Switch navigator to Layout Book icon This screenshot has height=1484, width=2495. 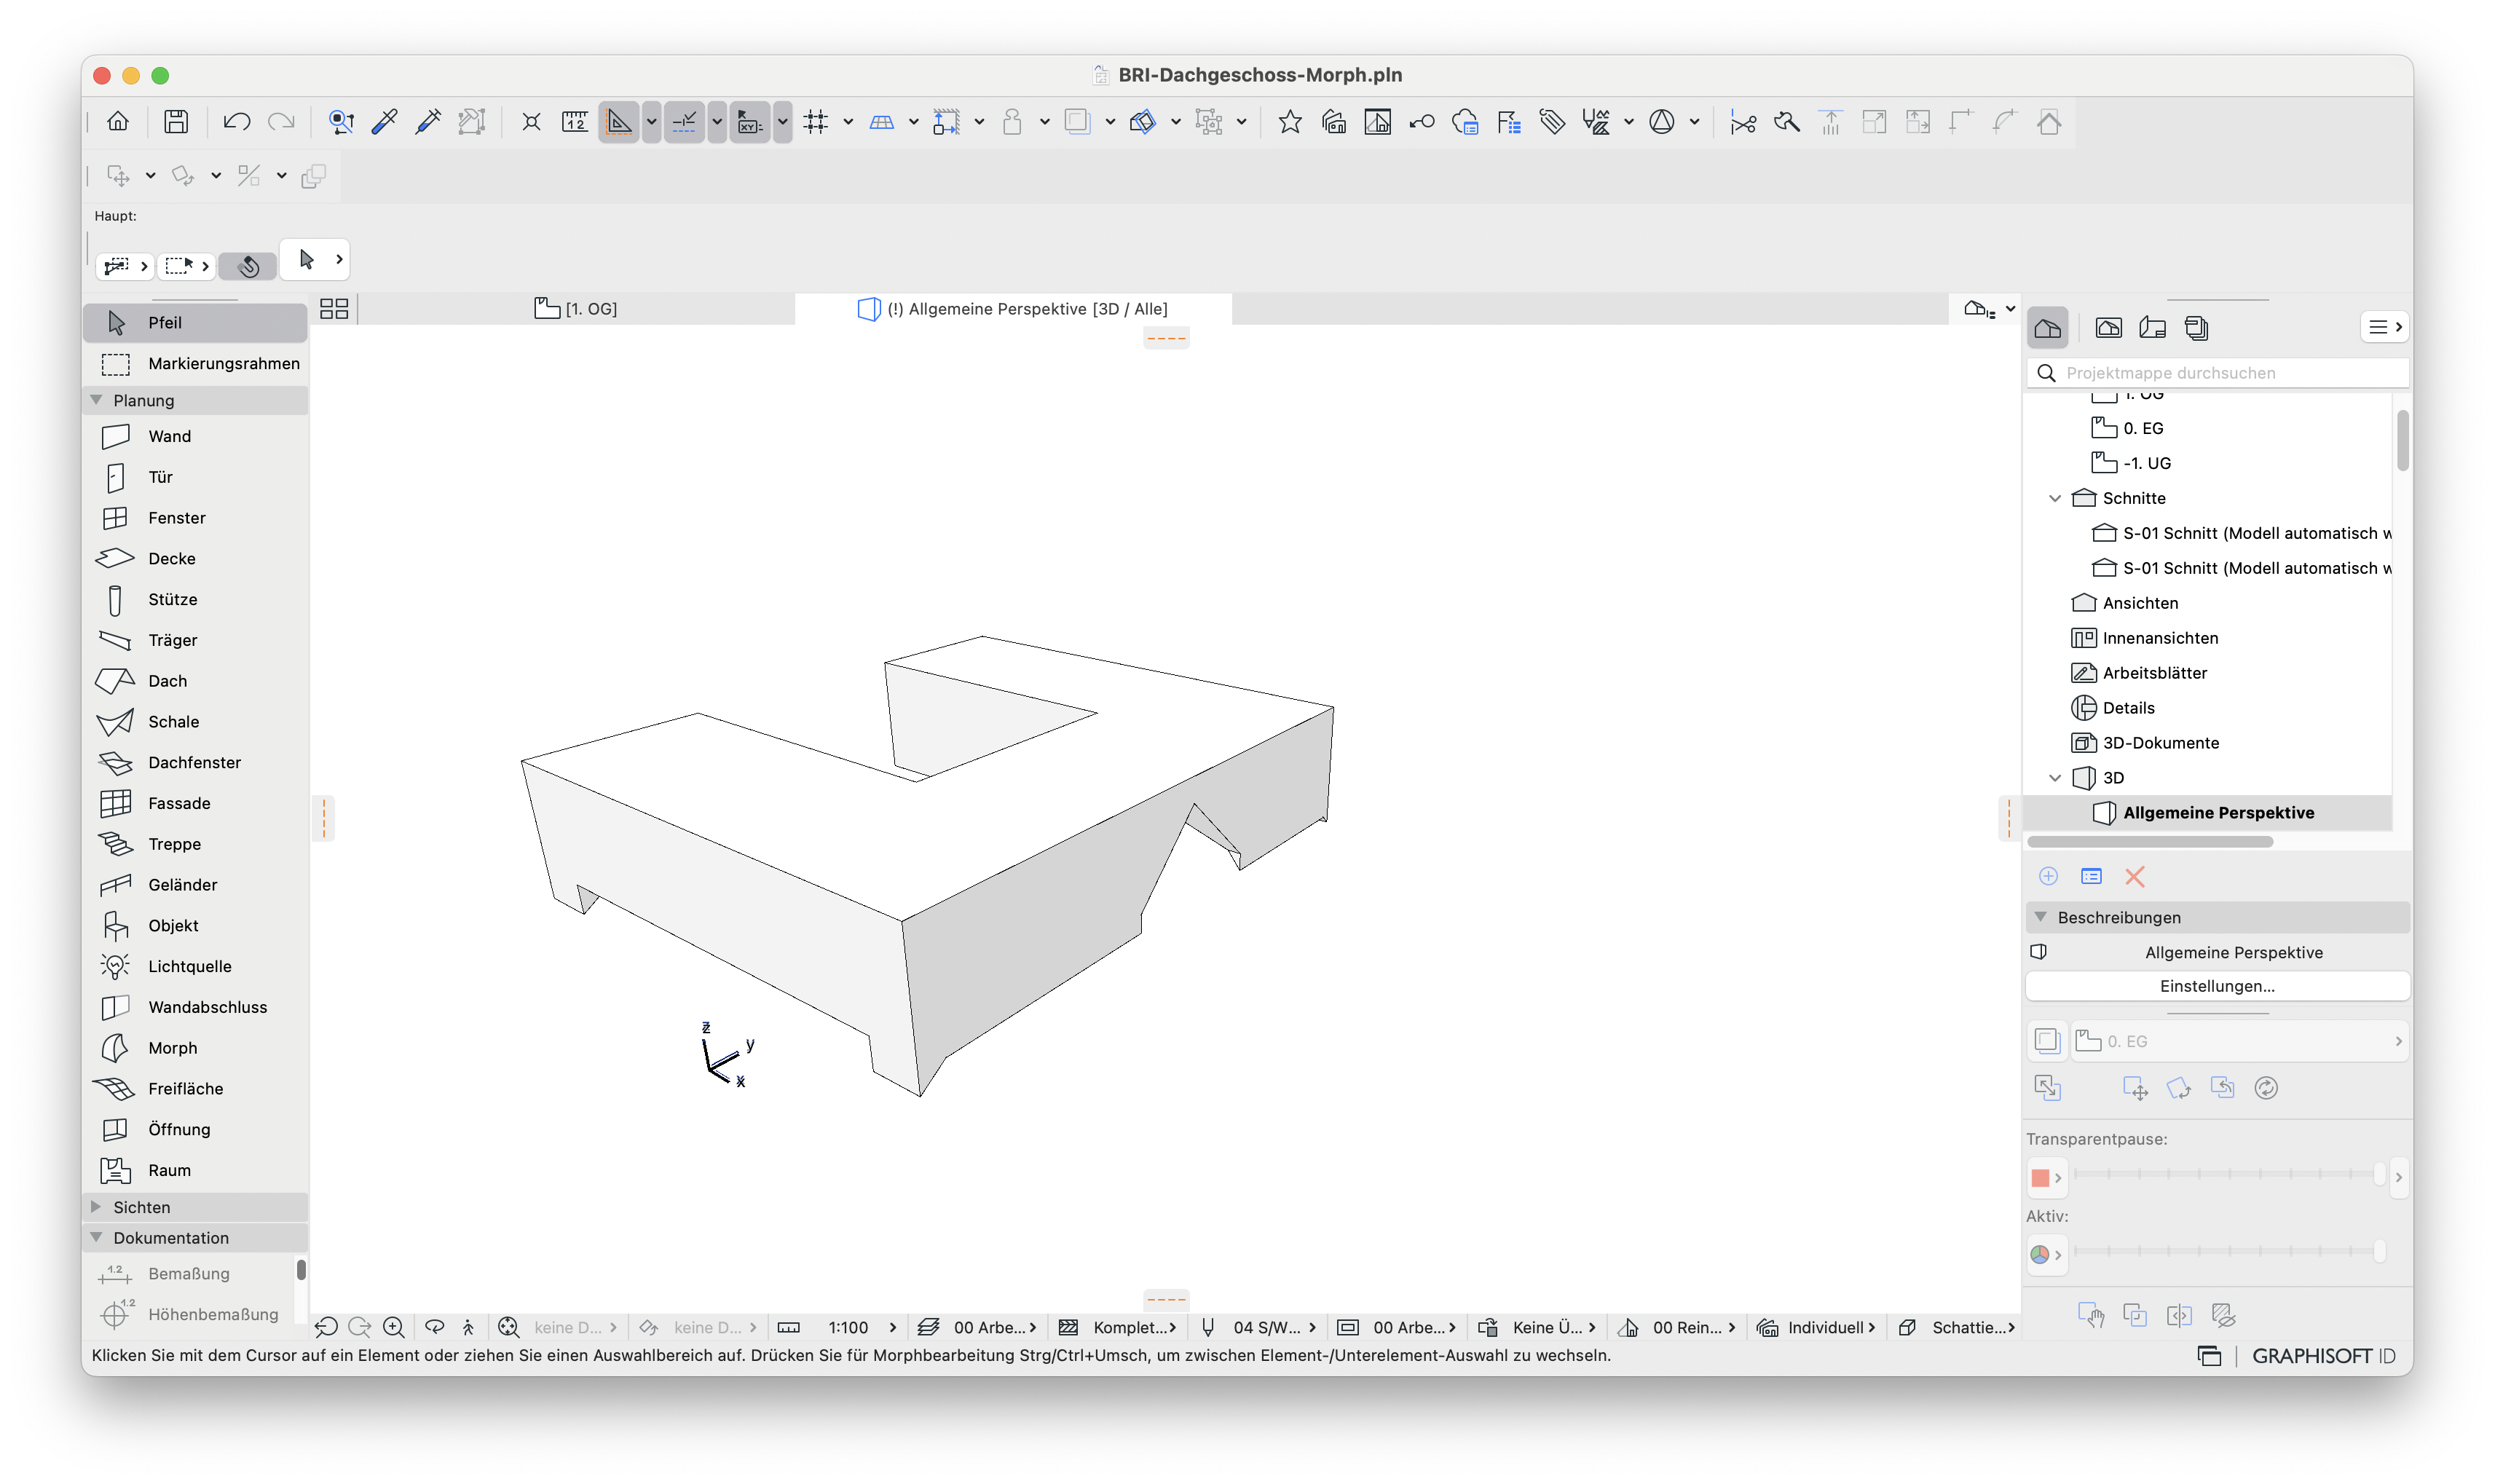point(2153,328)
